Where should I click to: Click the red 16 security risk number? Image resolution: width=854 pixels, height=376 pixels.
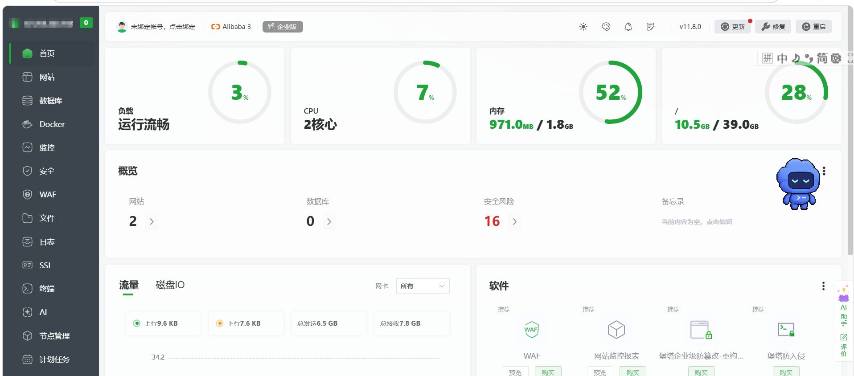492,221
